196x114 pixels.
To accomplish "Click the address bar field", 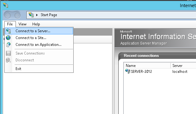I will point(111,15).
